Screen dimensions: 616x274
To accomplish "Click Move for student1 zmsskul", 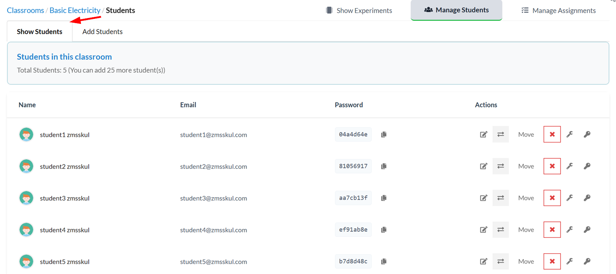I will 526,135.
